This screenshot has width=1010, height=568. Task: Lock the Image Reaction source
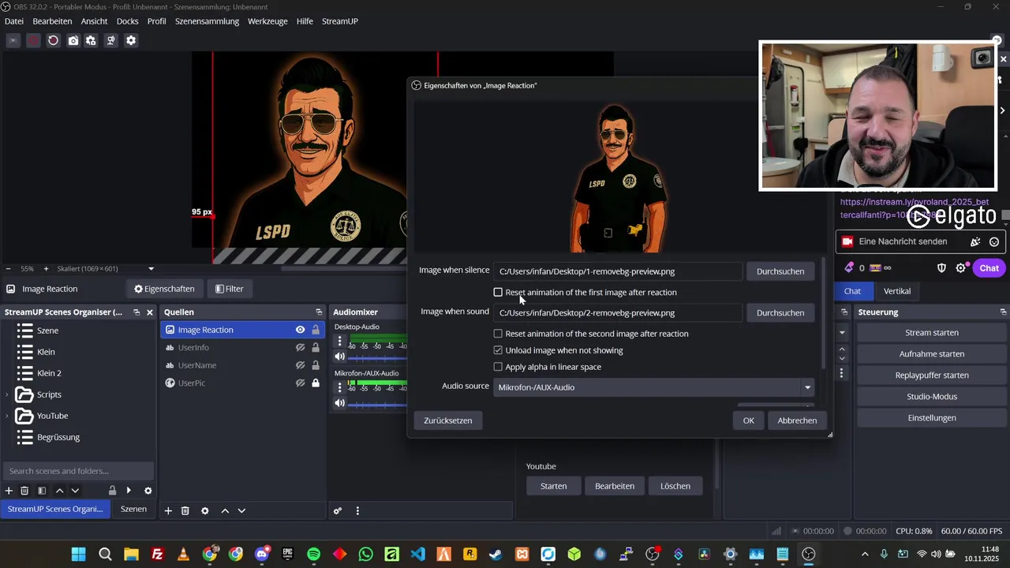tap(316, 330)
